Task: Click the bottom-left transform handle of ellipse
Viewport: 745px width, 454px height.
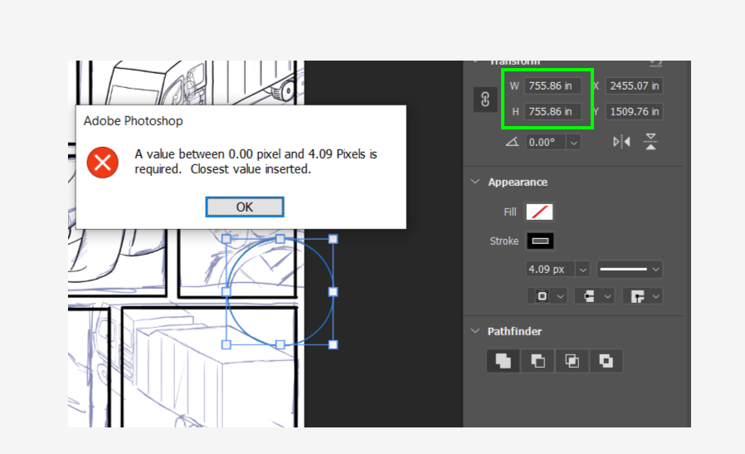Action: coord(226,344)
